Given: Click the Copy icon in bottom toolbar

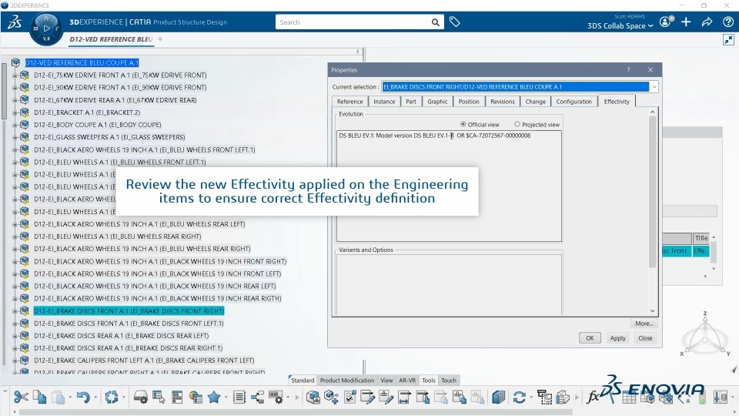Looking at the screenshot, I should [x=39, y=398].
